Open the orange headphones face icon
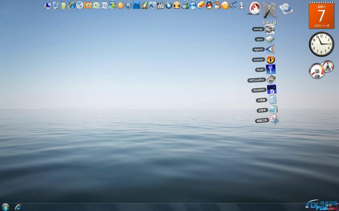Viewport: 339px width, 211px height. [177, 5]
